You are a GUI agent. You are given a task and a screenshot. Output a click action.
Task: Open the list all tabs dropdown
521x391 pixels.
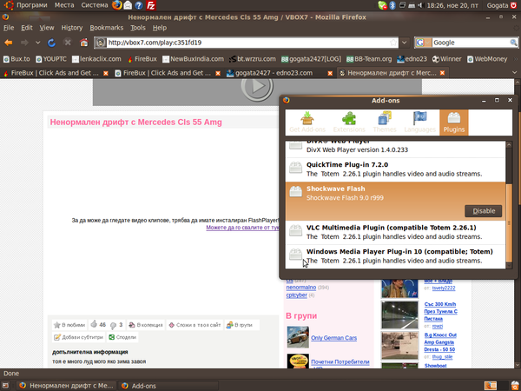point(515,72)
